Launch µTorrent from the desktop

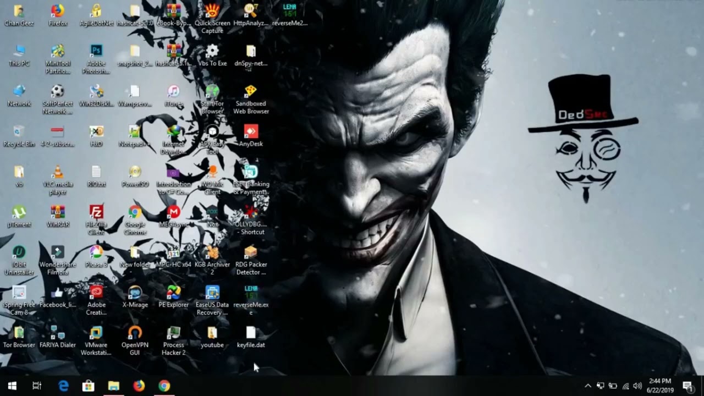click(19, 216)
